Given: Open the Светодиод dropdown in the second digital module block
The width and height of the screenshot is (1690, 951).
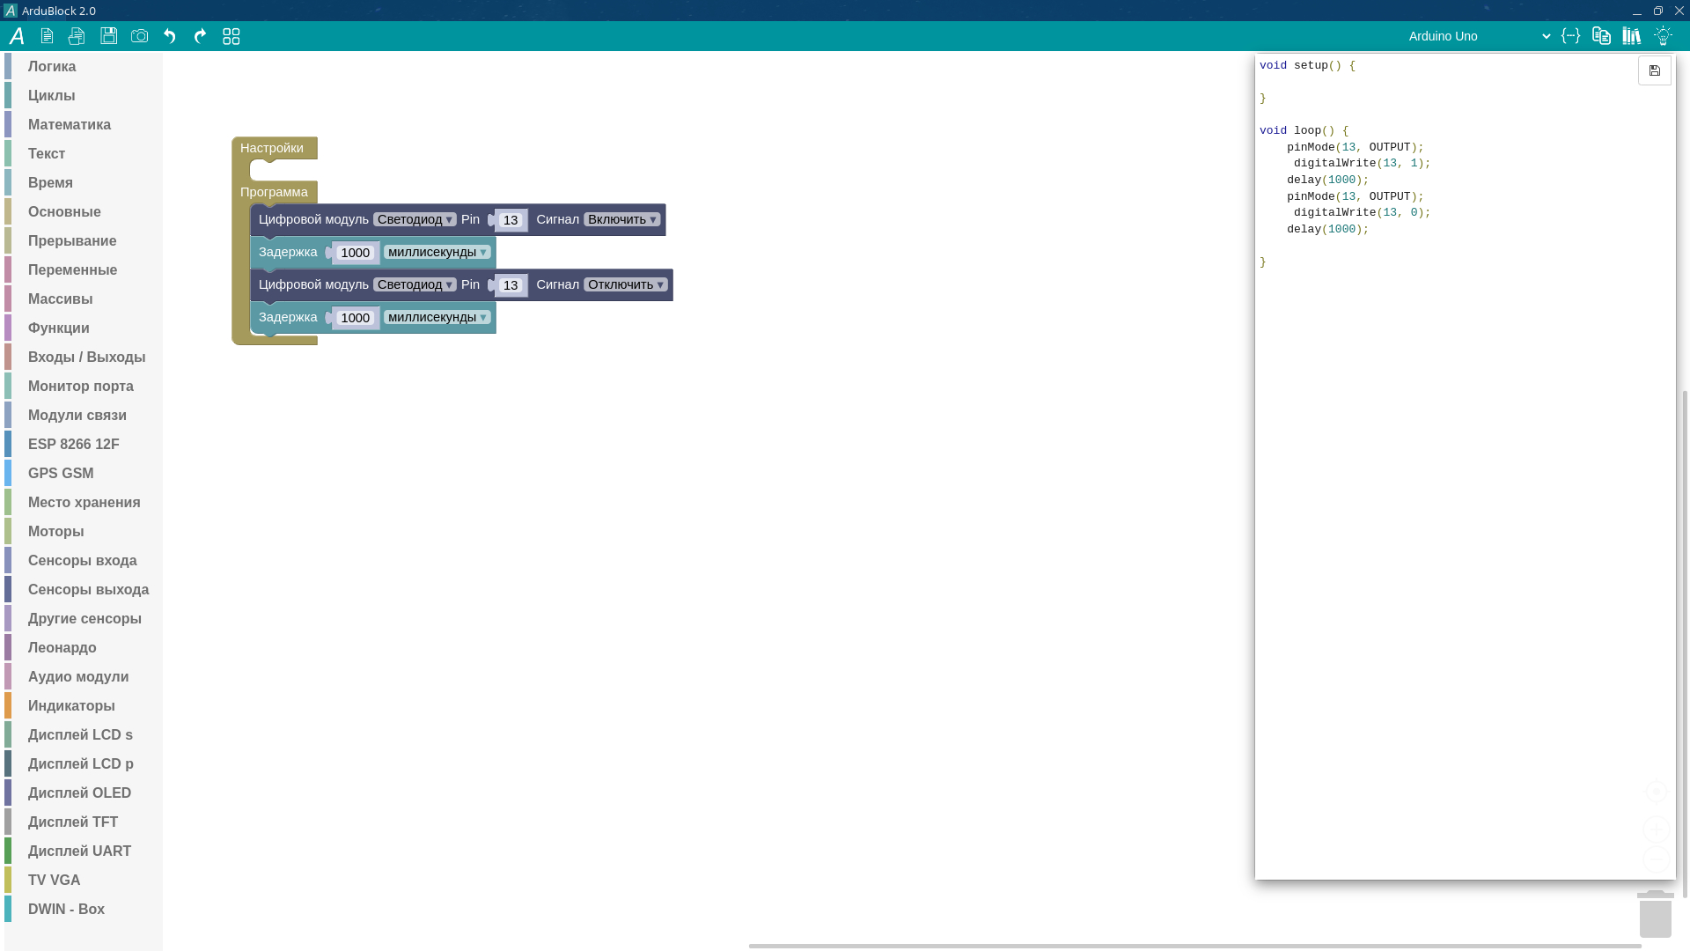Looking at the screenshot, I should pos(415,284).
